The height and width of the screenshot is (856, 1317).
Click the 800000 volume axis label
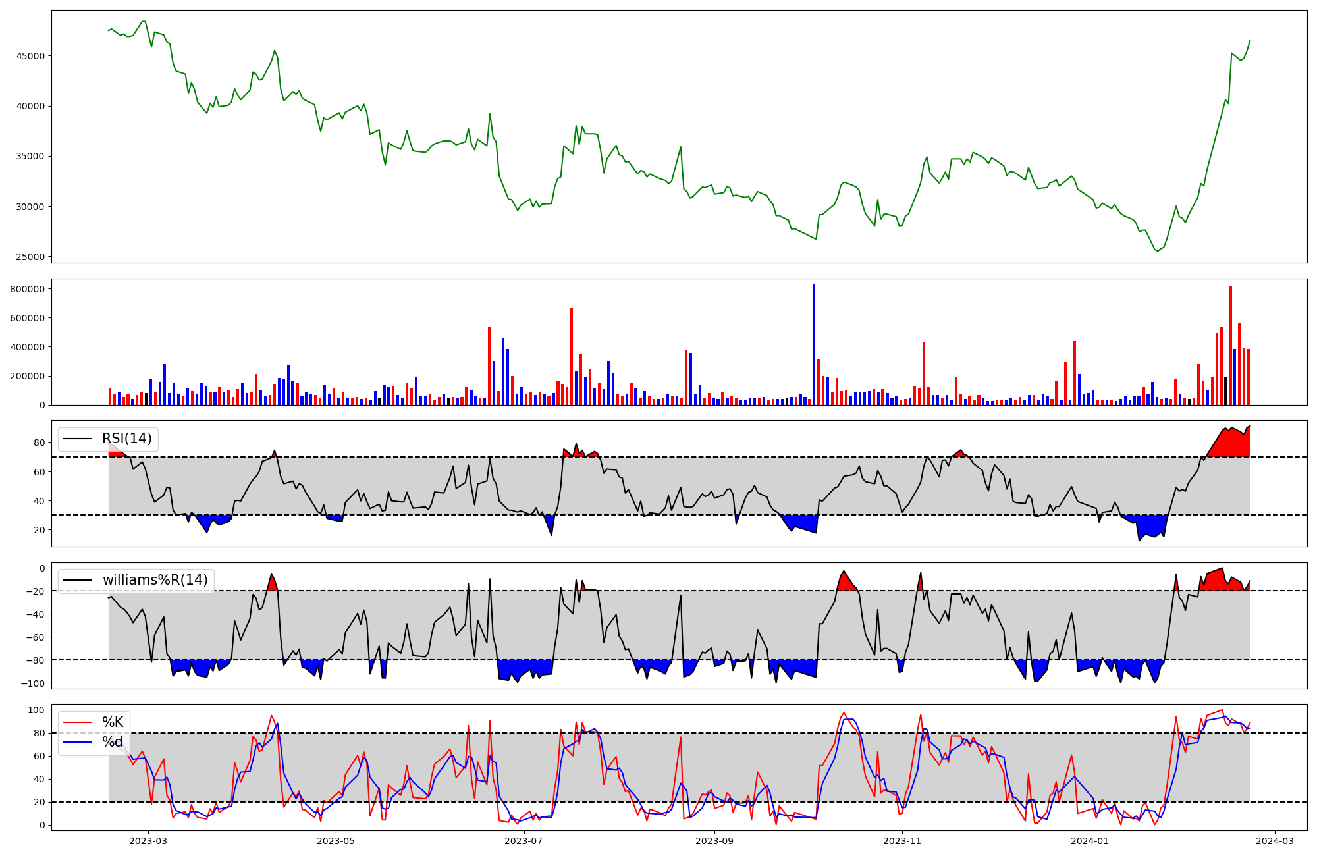pyautogui.click(x=27, y=289)
